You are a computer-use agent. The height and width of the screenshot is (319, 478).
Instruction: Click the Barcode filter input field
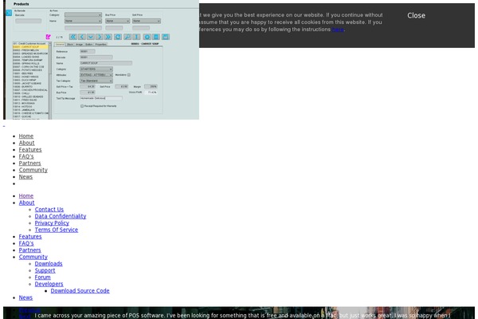coord(29,21)
